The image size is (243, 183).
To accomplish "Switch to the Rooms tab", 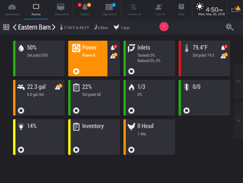I will tap(36, 10).
